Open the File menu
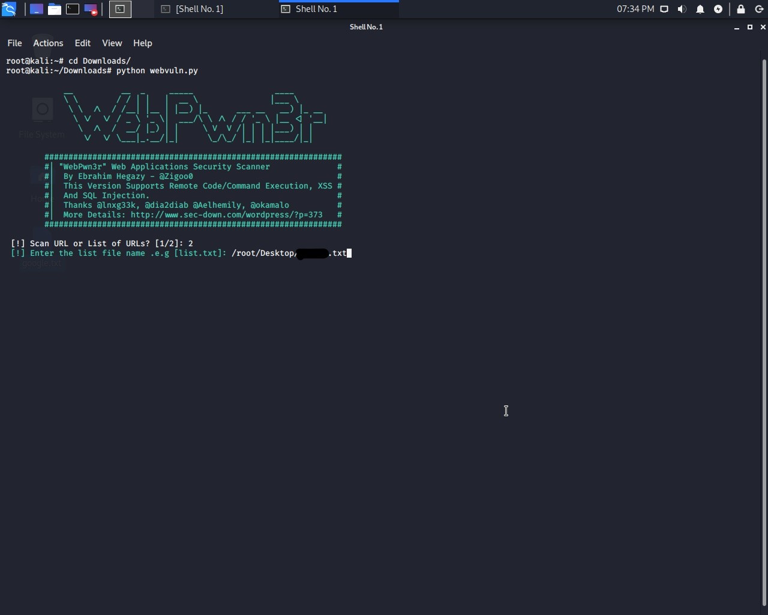The image size is (768, 615). click(x=14, y=43)
